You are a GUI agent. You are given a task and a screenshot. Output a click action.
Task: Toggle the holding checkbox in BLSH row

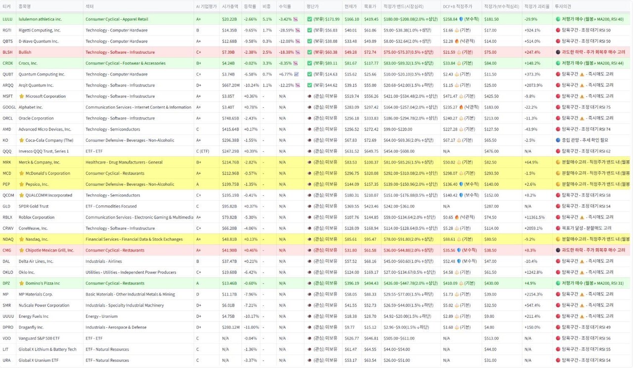tap(310, 52)
